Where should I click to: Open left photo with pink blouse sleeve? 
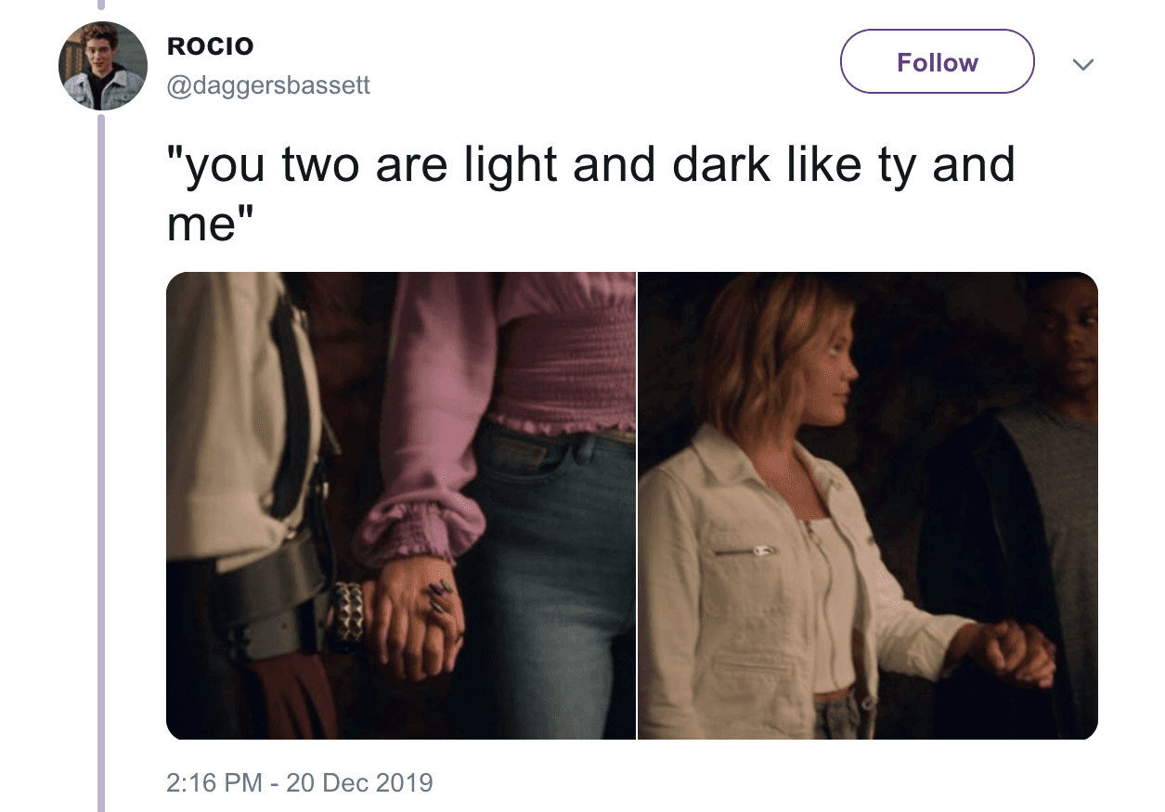pos(401,506)
